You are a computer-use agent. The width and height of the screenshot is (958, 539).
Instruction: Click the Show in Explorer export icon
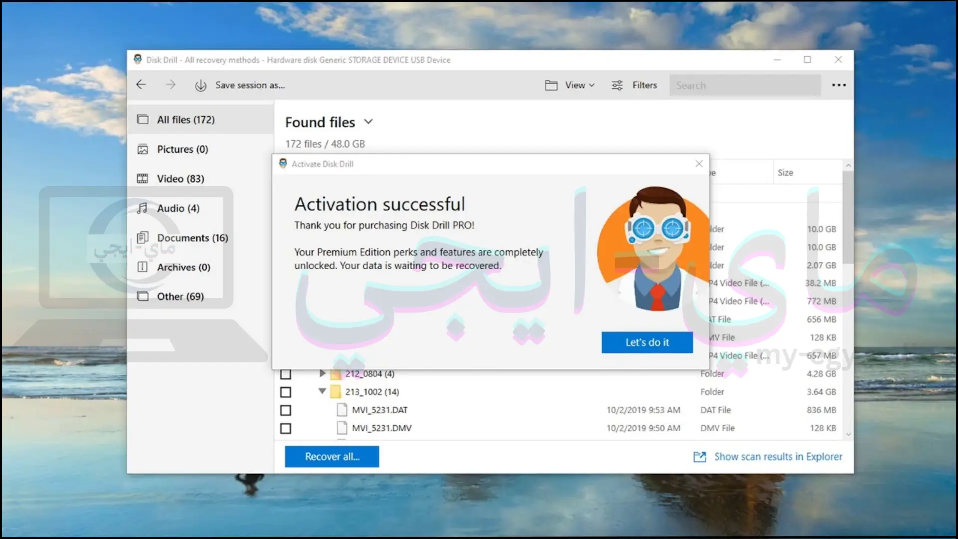pos(700,457)
